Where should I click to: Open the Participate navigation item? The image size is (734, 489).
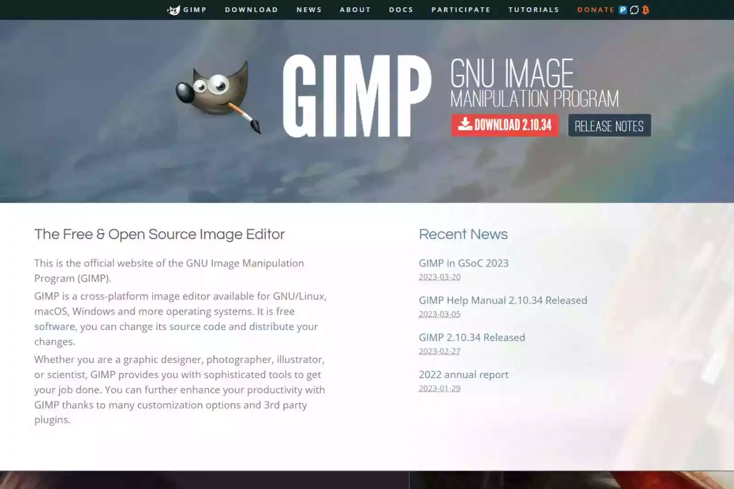click(x=461, y=10)
